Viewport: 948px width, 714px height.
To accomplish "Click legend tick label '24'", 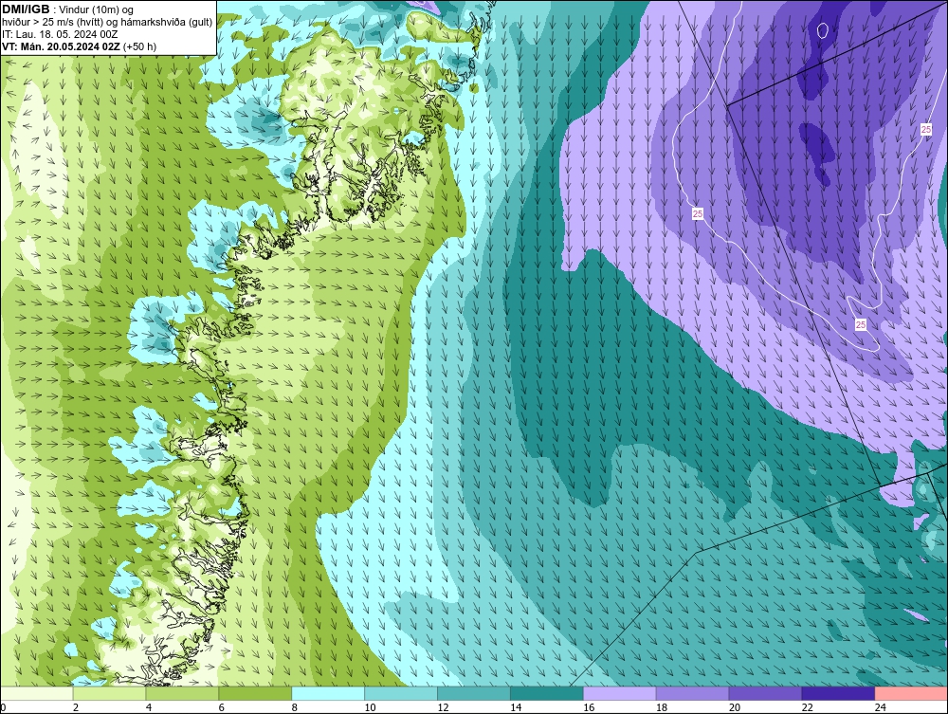I will [881, 707].
